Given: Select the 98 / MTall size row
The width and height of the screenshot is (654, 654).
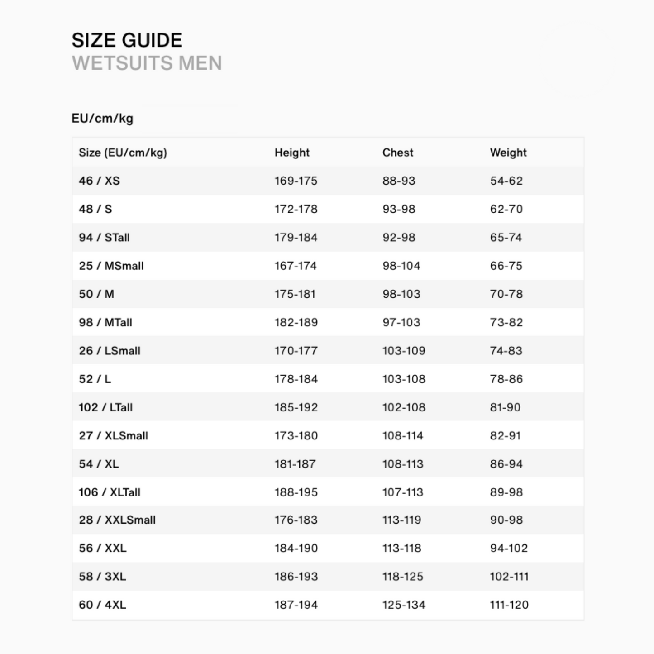Looking at the screenshot, I should [105, 322].
